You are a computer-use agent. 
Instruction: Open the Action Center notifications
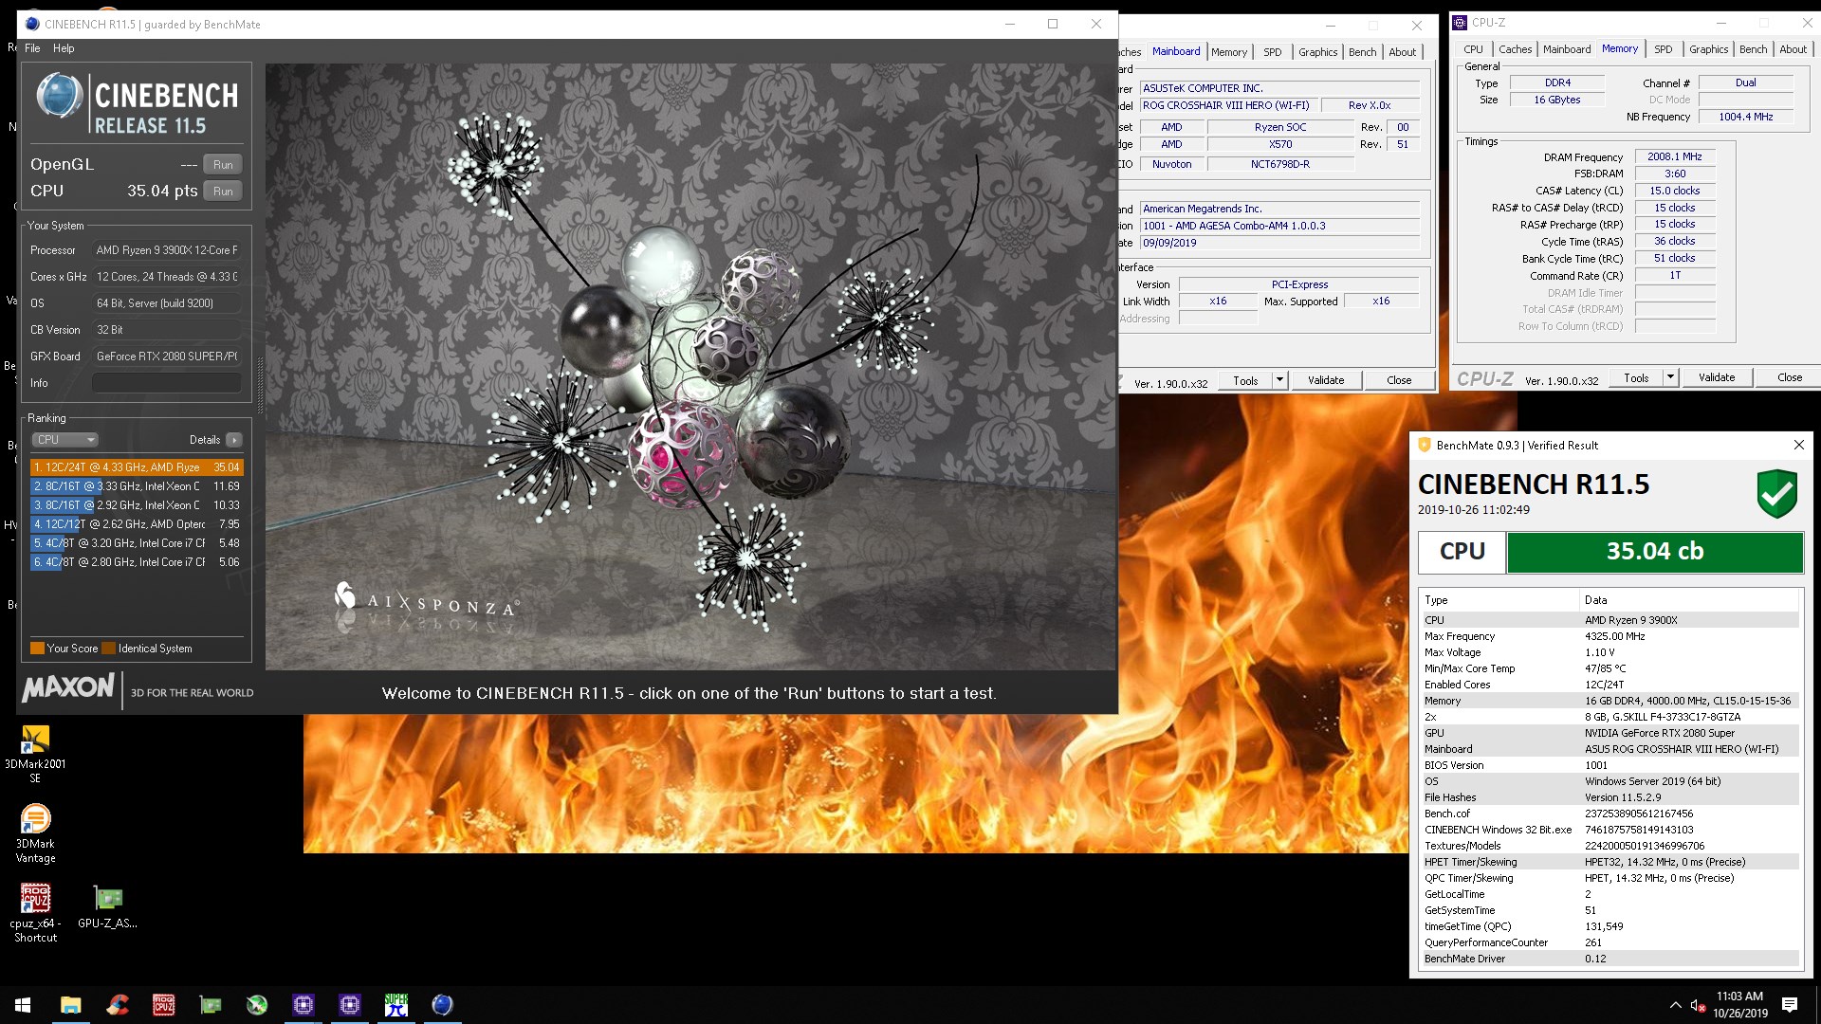tap(1790, 1005)
